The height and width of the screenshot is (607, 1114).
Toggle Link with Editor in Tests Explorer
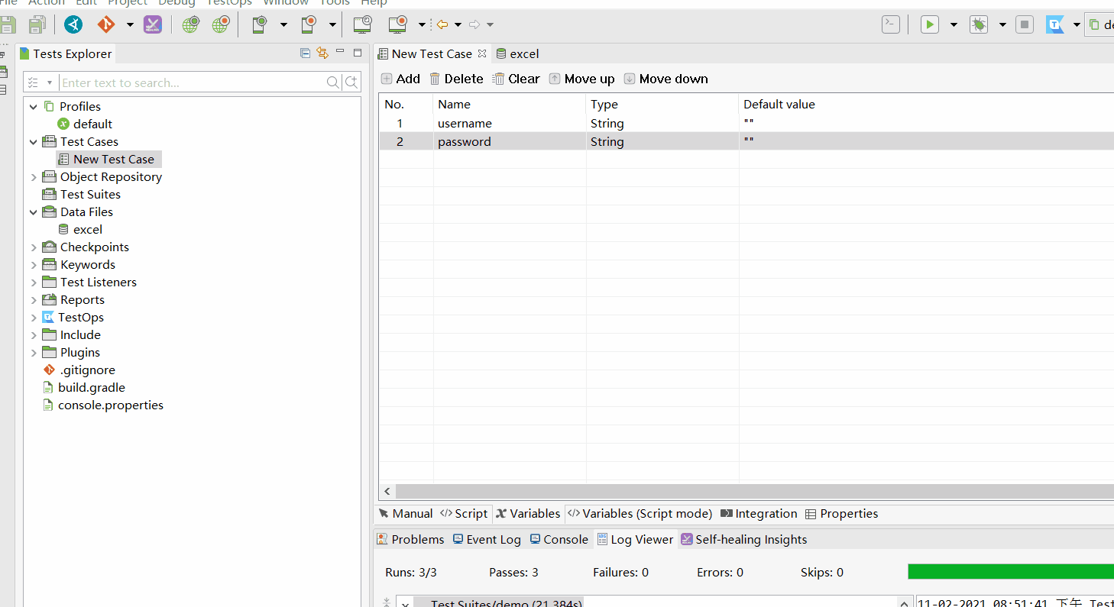[x=322, y=53]
